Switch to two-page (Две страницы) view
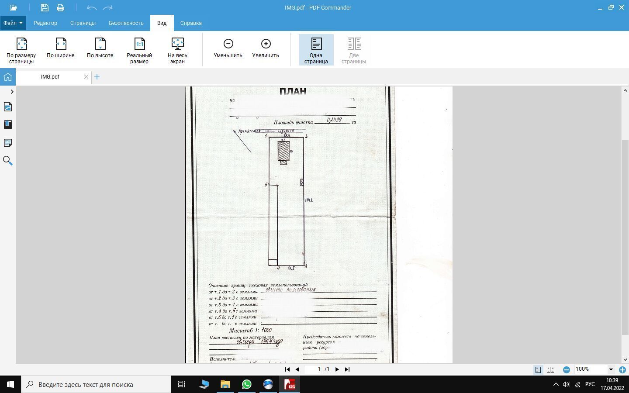The height and width of the screenshot is (393, 629). (354, 50)
